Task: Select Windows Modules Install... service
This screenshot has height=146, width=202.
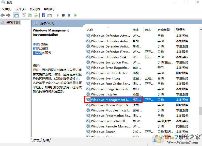Action: point(138,110)
